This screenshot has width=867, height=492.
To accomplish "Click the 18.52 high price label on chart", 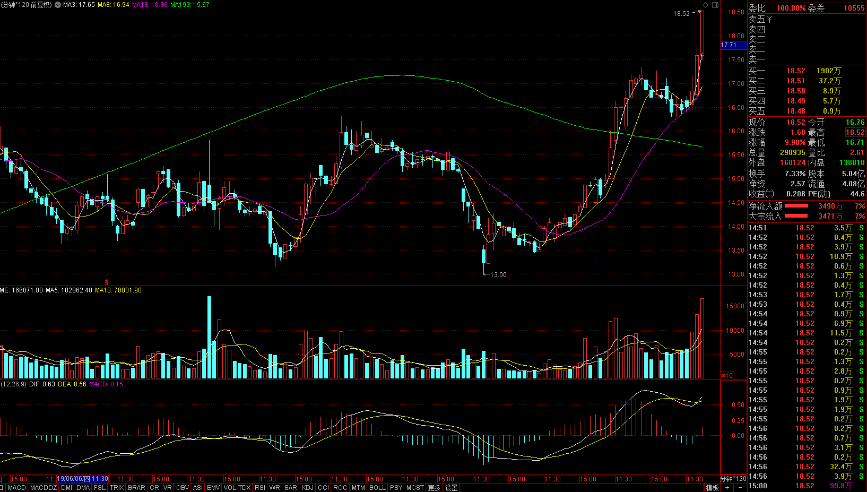I will (x=681, y=14).
